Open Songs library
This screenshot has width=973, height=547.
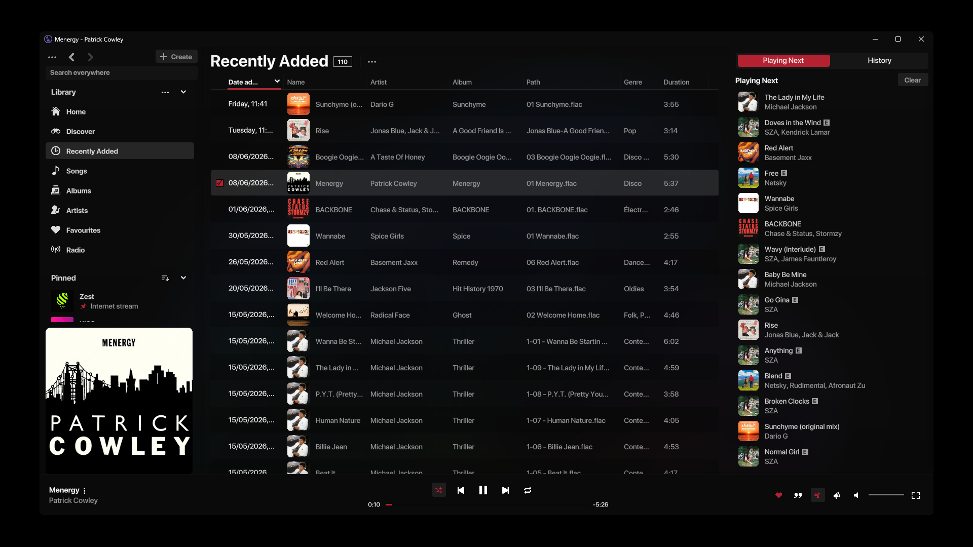click(x=120, y=171)
